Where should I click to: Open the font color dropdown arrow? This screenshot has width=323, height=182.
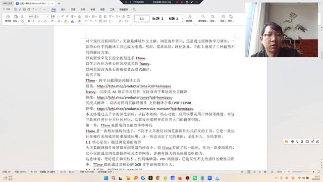(x=75, y=21)
